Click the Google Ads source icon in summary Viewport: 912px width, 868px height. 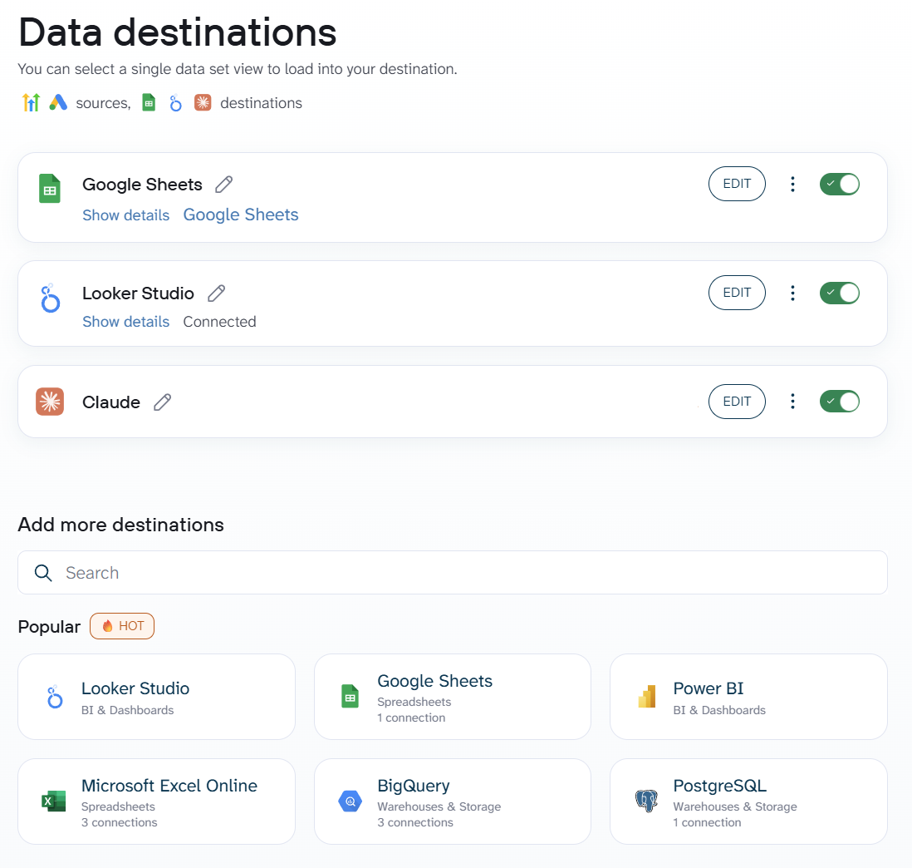pos(58,102)
